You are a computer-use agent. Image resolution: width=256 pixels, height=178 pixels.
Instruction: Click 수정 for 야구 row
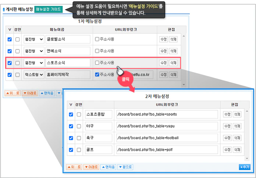(x=227, y=126)
